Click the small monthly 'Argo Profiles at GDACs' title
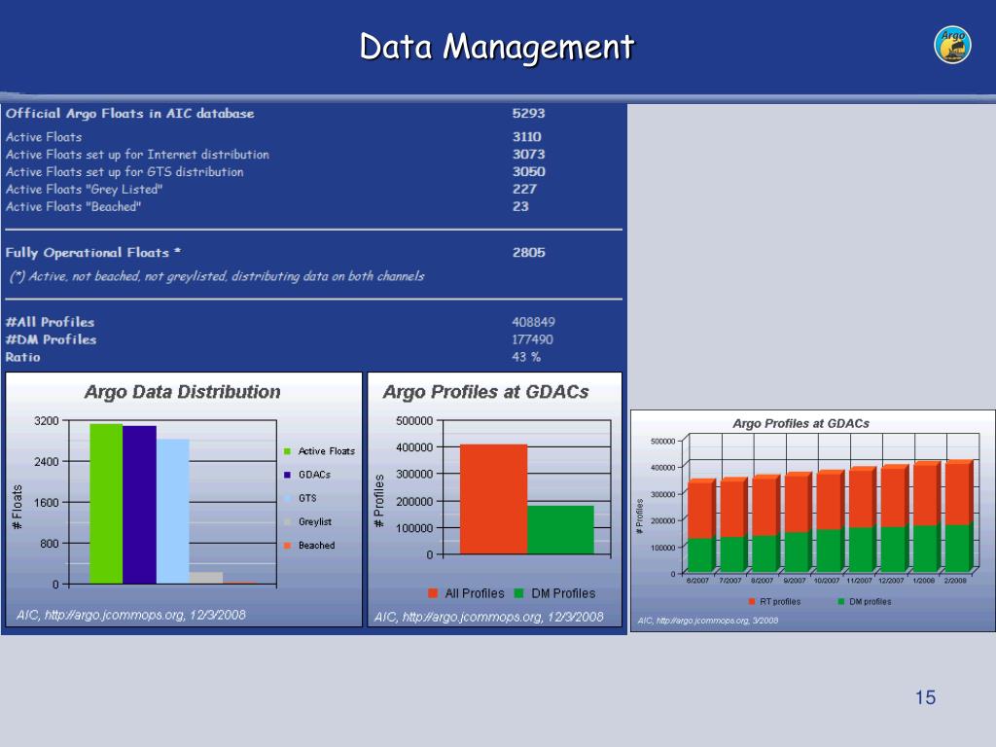Image resolution: width=996 pixels, height=747 pixels. tap(801, 424)
